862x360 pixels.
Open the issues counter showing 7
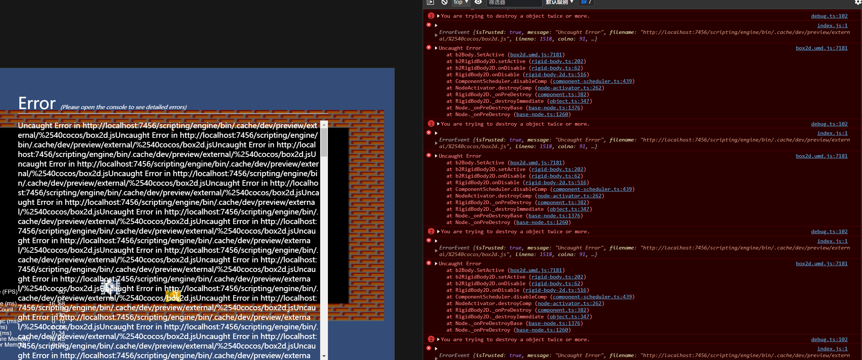click(x=586, y=2)
